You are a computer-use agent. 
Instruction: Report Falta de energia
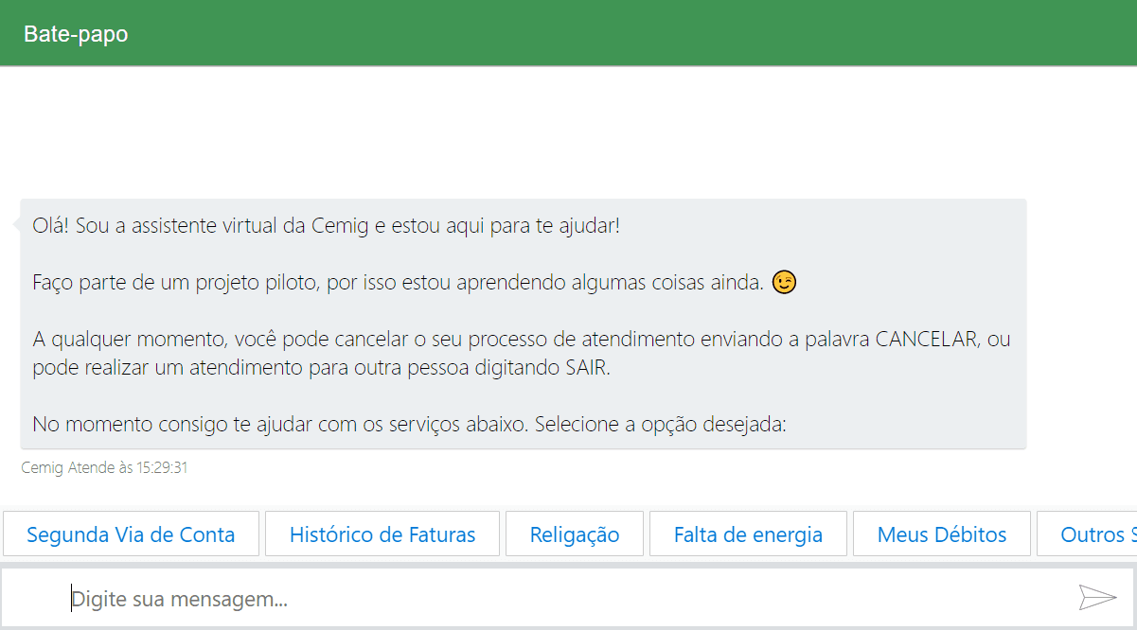748,534
